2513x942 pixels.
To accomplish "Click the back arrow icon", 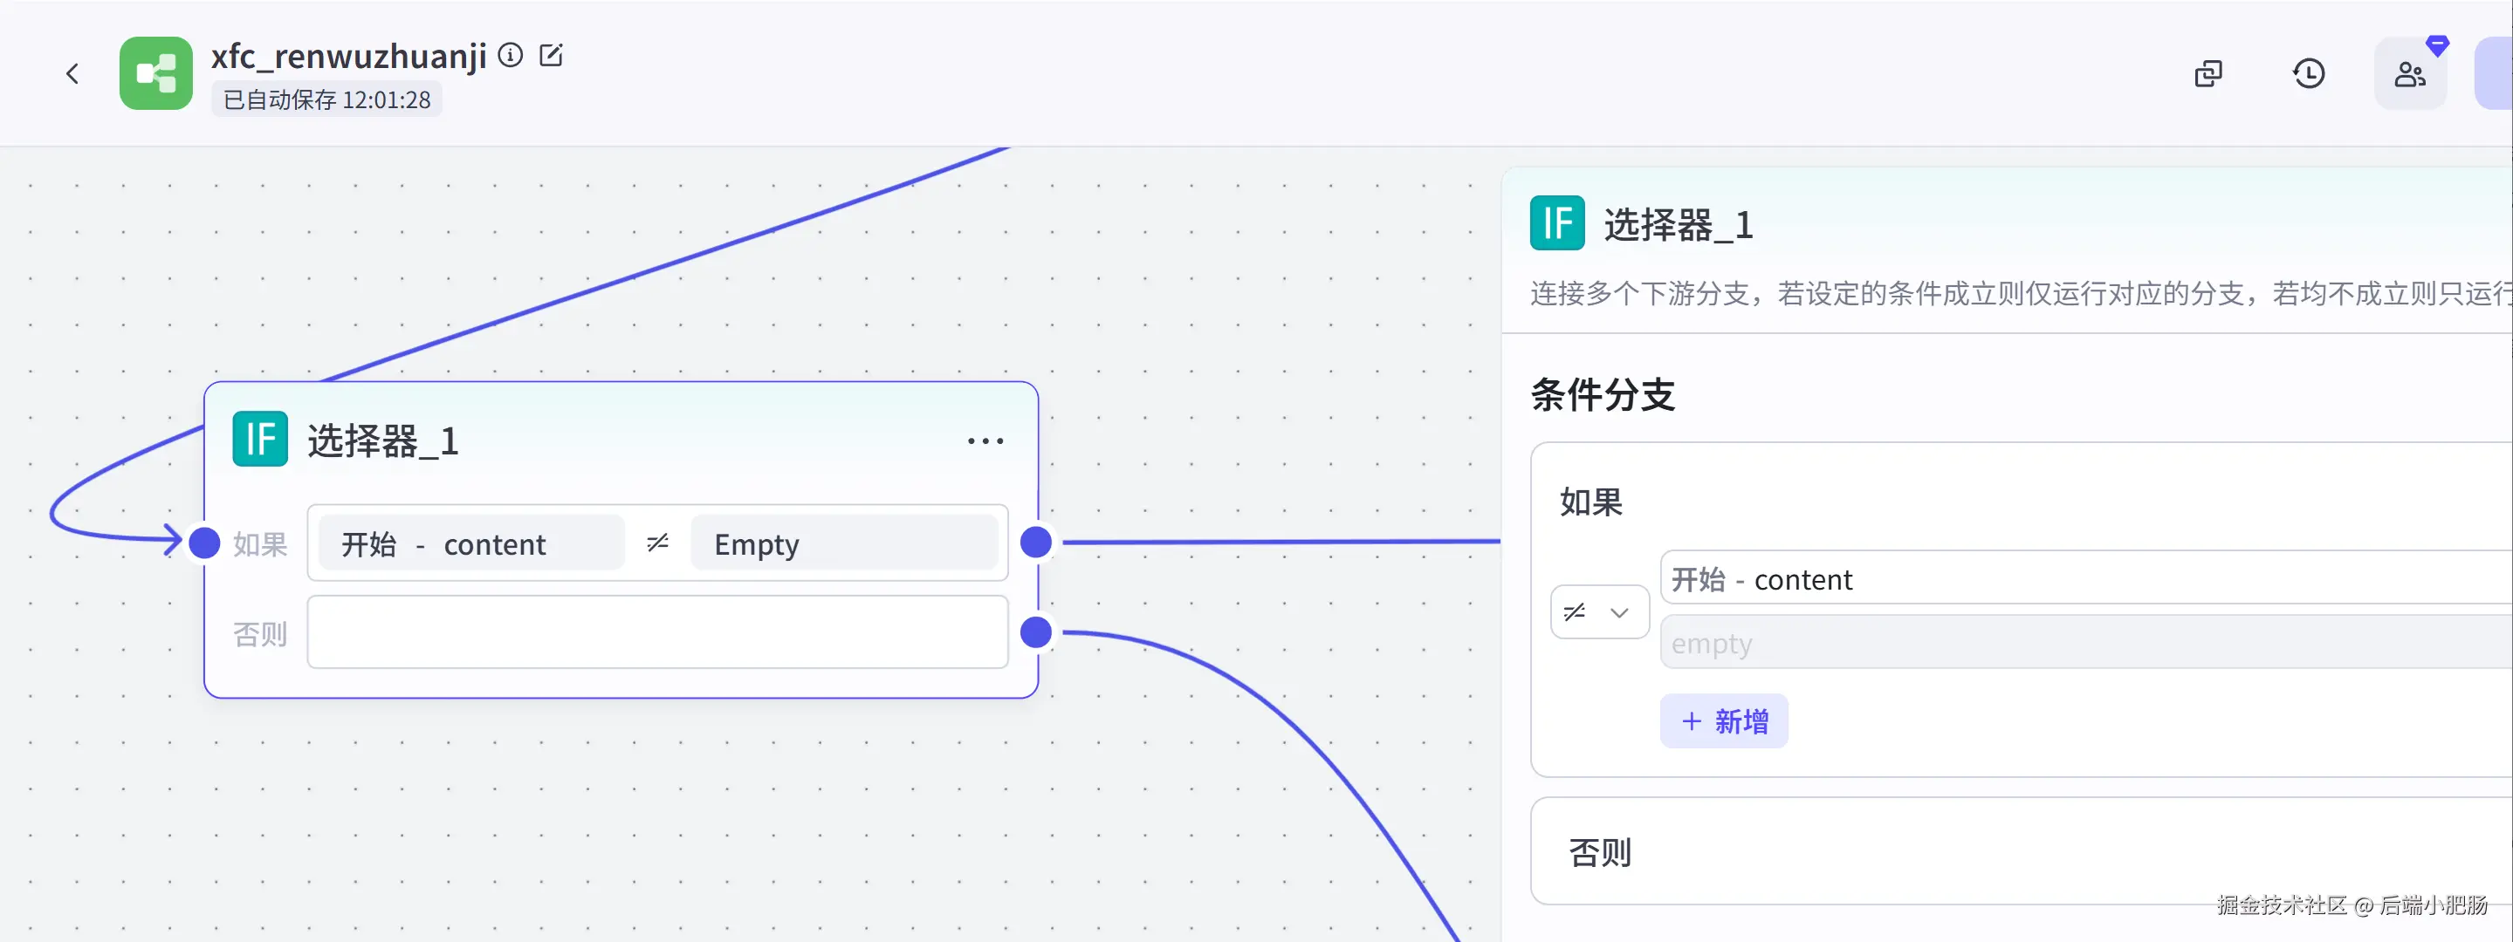I will (x=72, y=73).
